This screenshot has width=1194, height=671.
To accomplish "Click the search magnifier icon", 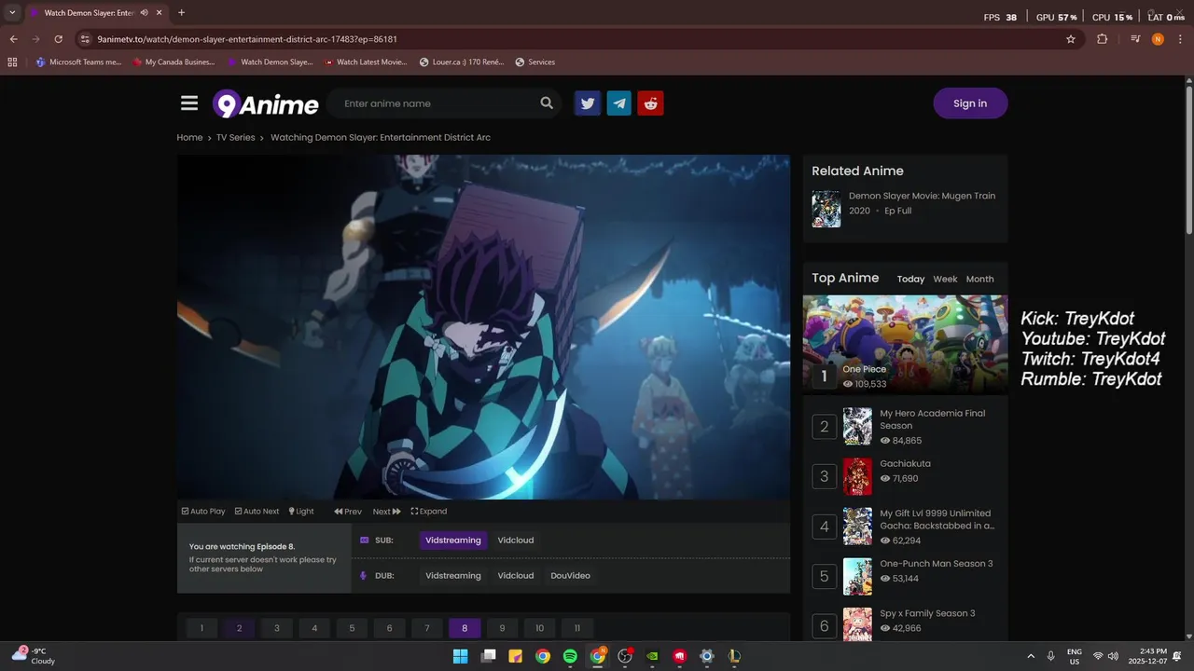I will 547,103.
